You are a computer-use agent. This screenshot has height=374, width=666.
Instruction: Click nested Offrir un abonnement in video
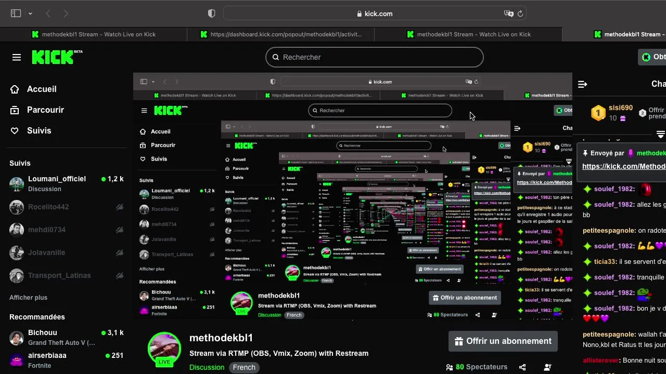tap(465, 298)
